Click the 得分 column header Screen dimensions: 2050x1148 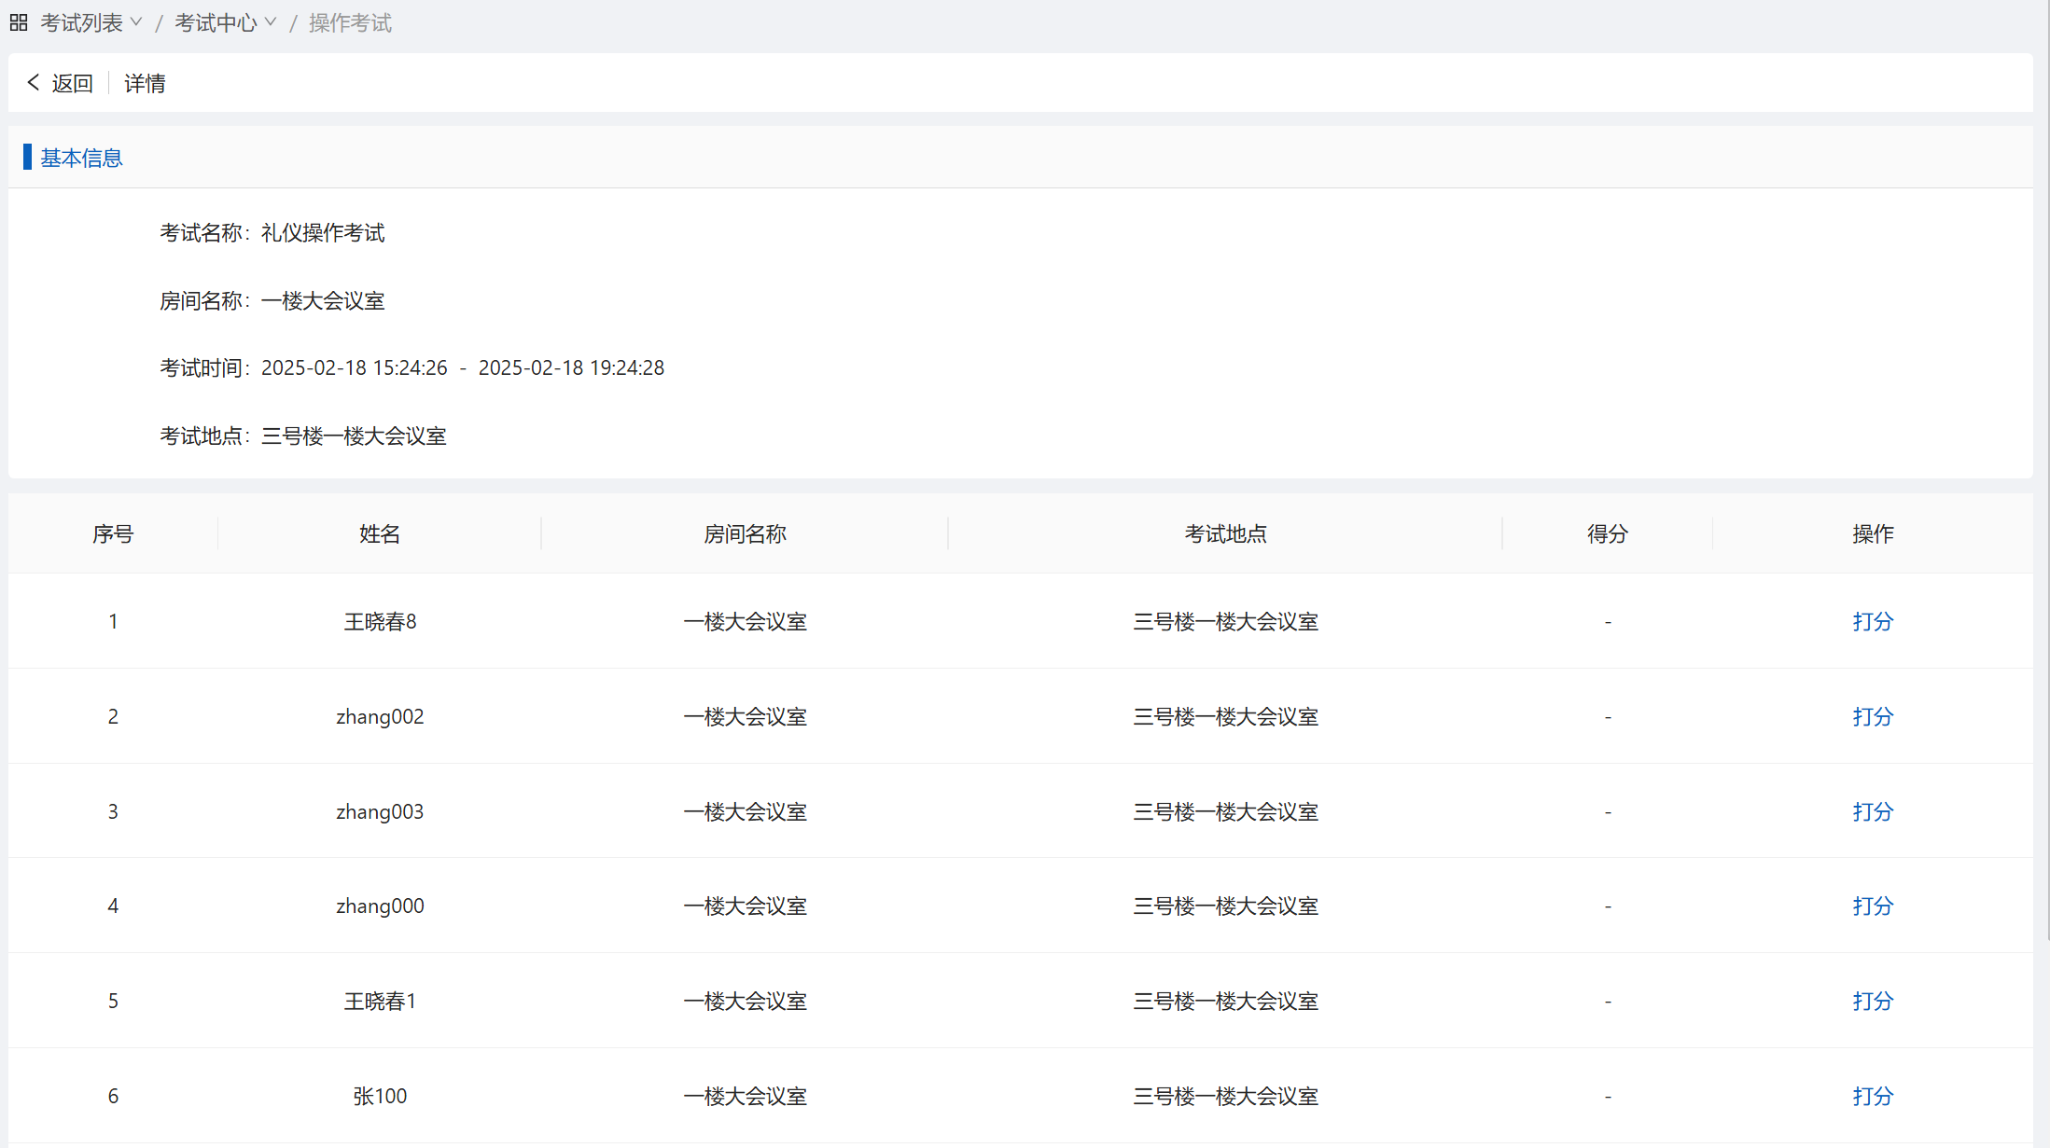click(1607, 533)
